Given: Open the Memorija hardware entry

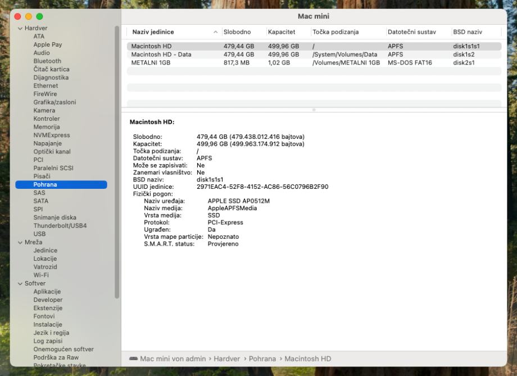Looking at the screenshot, I should (x=46, y=127).
